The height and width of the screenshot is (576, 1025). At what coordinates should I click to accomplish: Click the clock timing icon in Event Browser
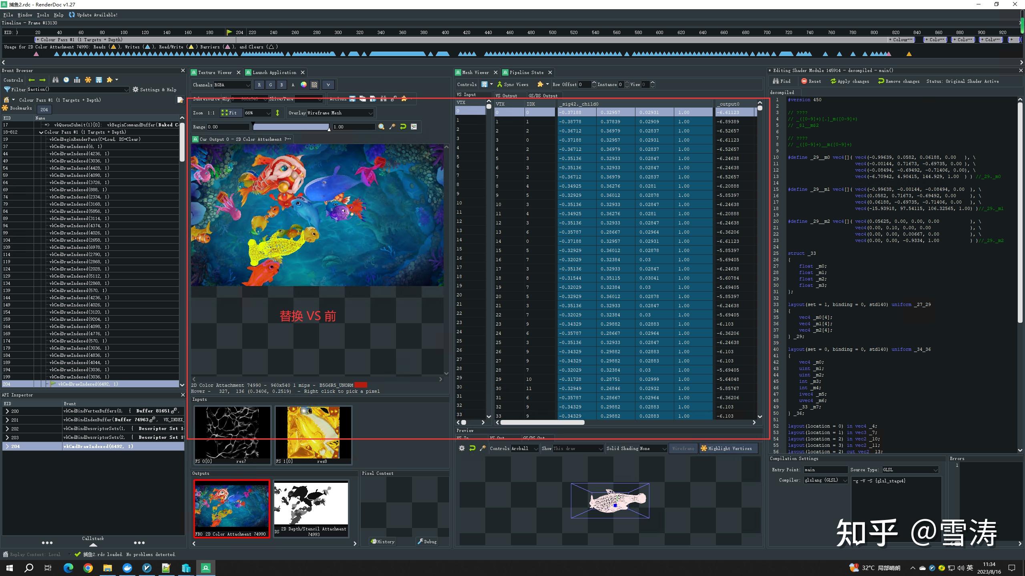click(66, 80)
